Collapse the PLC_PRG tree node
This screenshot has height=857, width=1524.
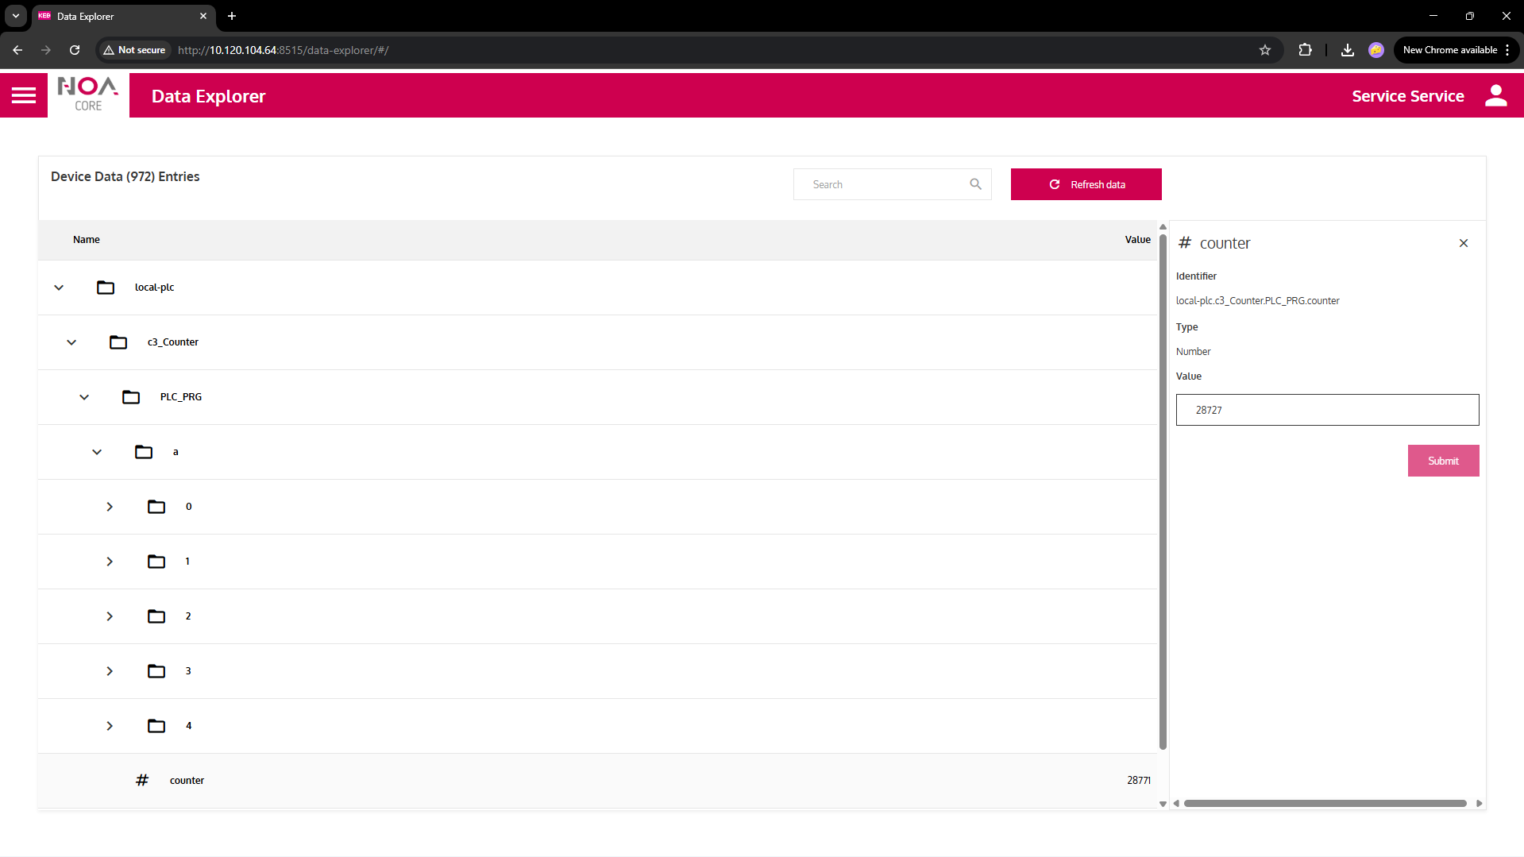pos(84,397)
